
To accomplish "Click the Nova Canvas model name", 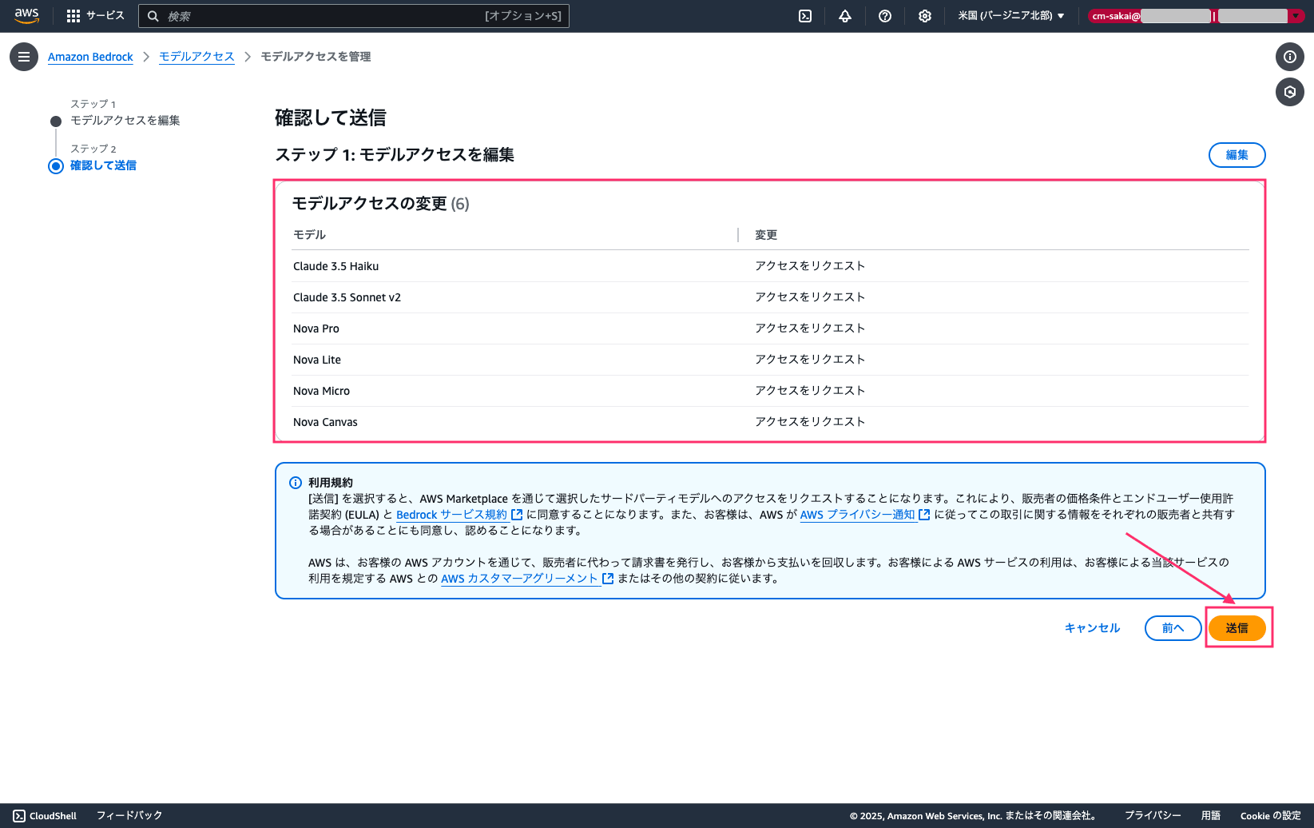I will point(325,422).
